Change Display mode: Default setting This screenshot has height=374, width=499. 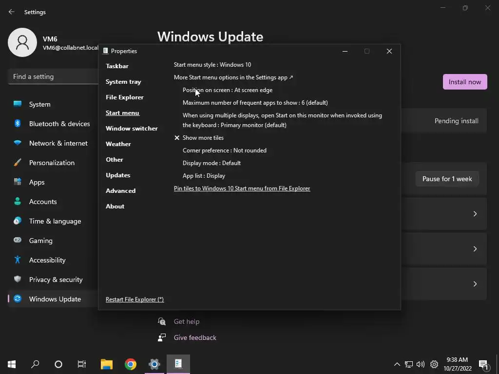(211, 163)
